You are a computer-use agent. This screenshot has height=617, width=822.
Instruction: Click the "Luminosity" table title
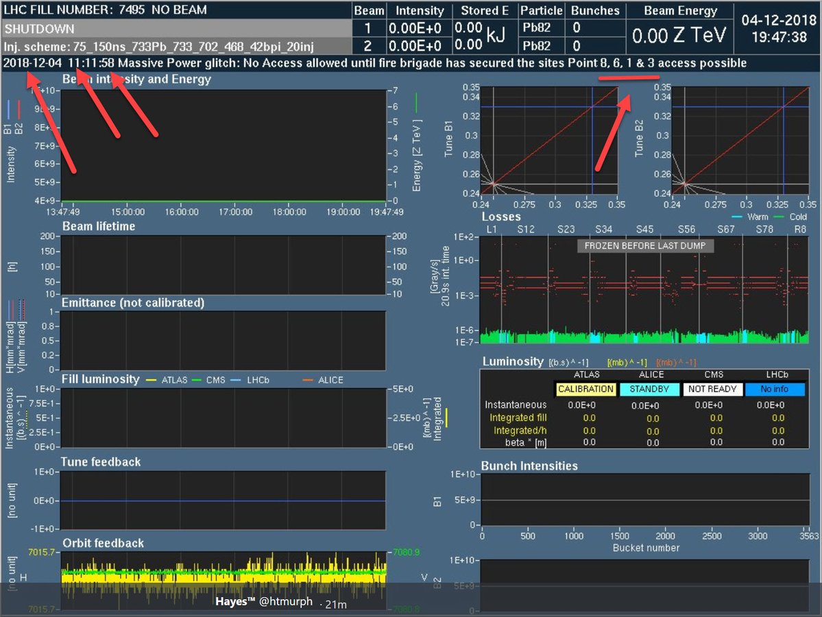(513, 362)
